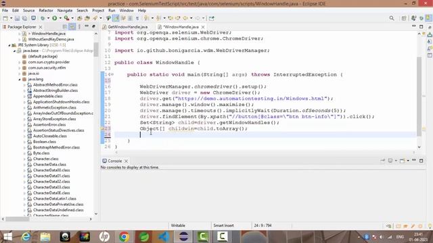Click the Windows Start button
433x243 pixels.
click(x=7, y=237)
